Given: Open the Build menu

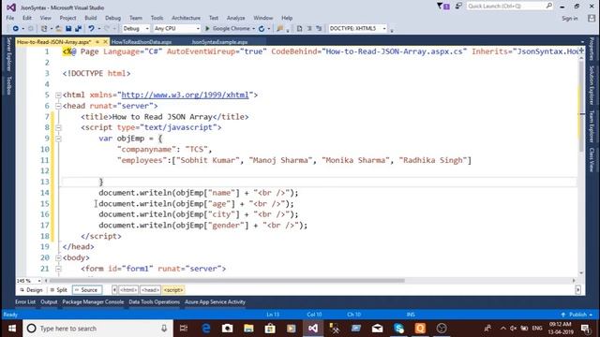Looking at the screenshot, I should 91,18.
